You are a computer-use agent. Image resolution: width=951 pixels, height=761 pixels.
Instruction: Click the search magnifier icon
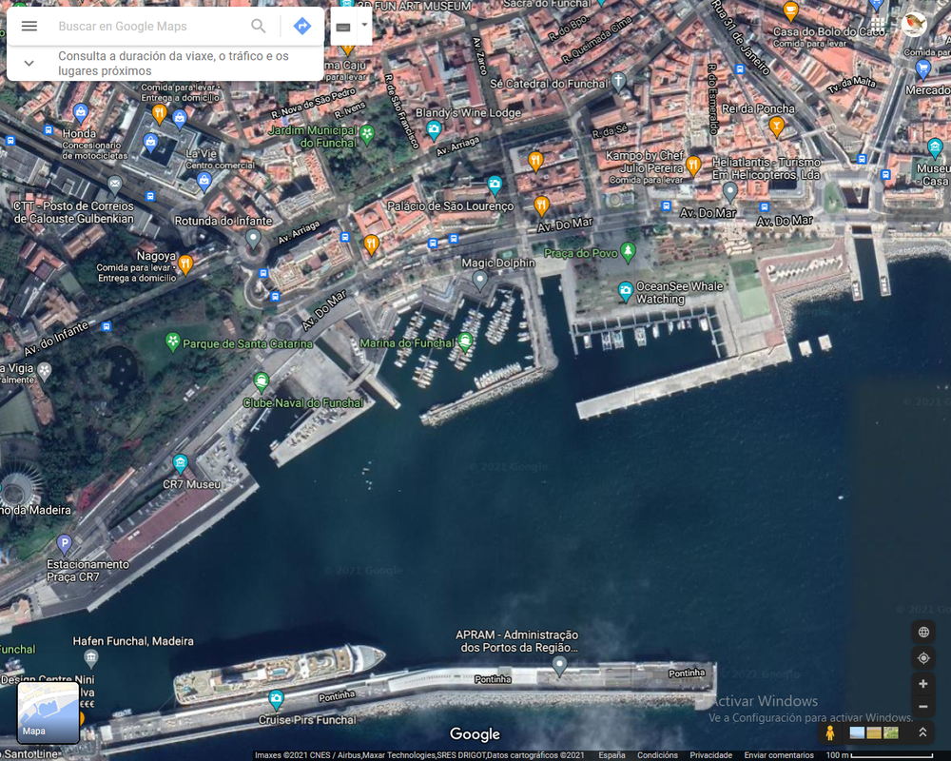pos(259,26)
